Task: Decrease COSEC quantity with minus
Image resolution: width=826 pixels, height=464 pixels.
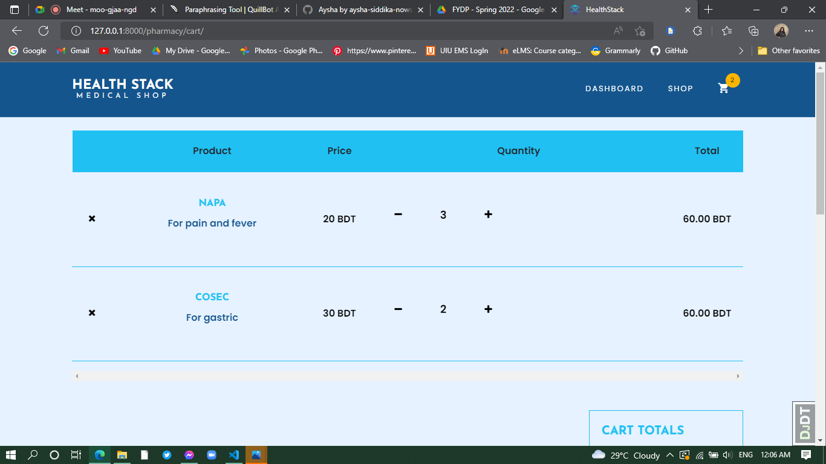Action: coord(398,309)
